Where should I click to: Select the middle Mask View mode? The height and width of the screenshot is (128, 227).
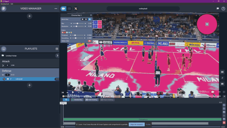point(86,19)
